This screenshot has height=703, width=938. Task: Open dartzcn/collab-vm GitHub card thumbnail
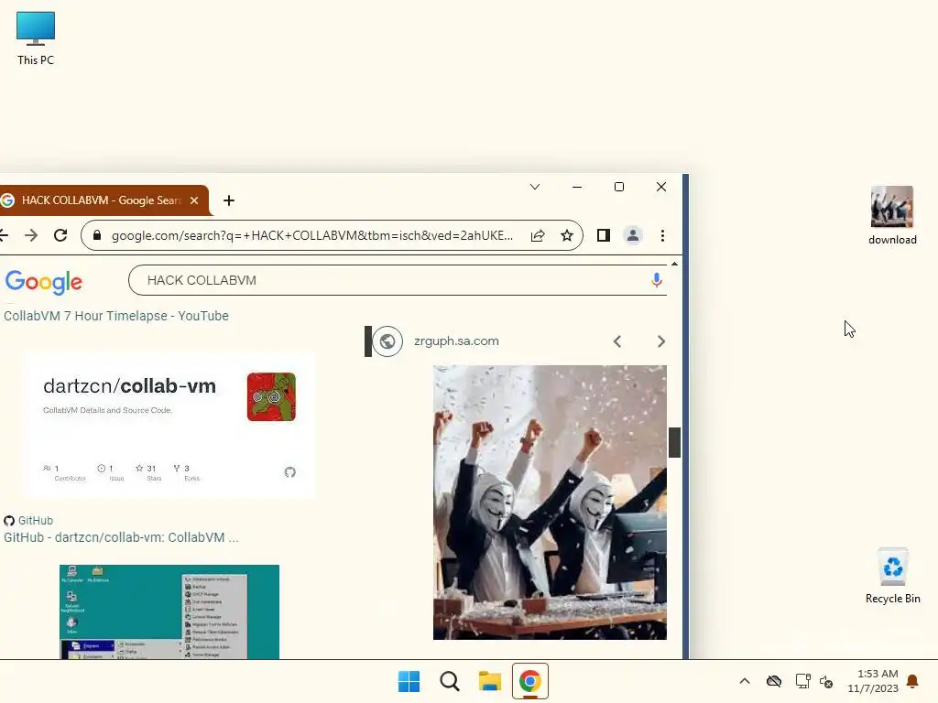pos(169,426)
